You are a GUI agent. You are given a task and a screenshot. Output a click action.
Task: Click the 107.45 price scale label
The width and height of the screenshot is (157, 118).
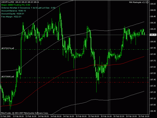point(153,80)
